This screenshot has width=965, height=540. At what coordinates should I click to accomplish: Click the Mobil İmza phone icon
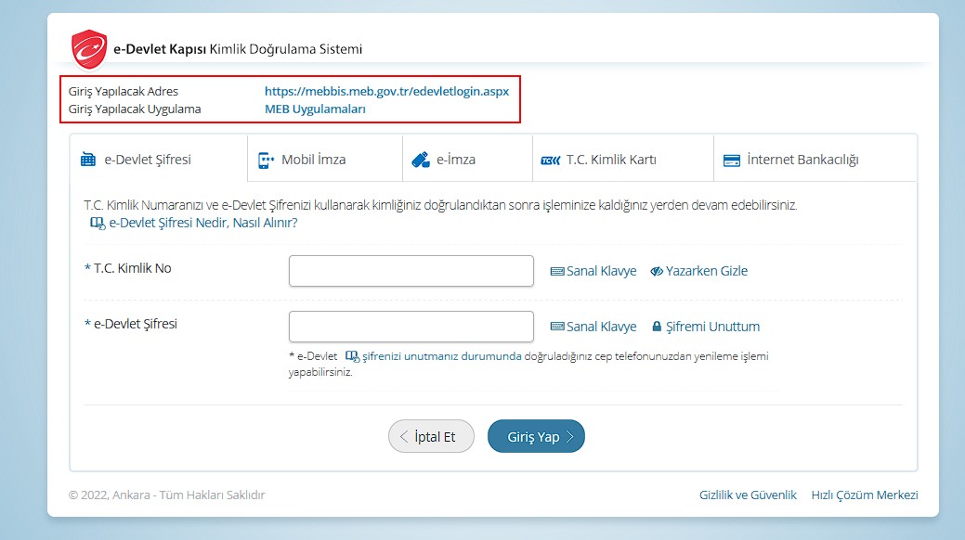pyautogui.click(x=267, y=160)
